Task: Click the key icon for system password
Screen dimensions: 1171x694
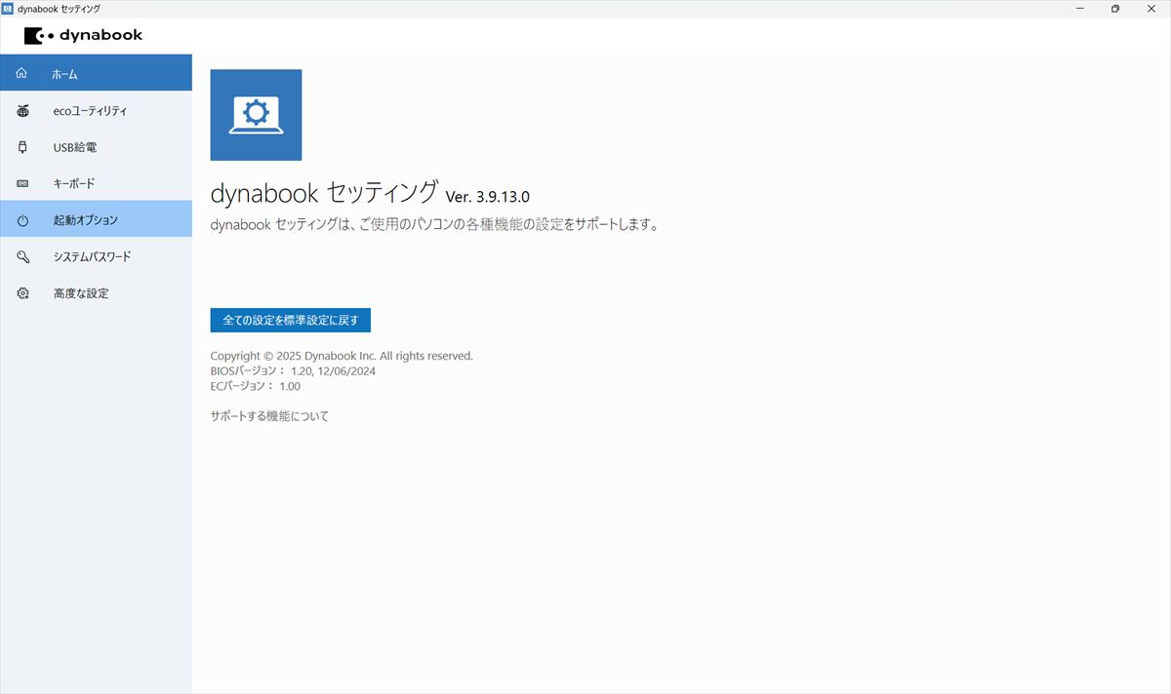Action: [22, 256]
